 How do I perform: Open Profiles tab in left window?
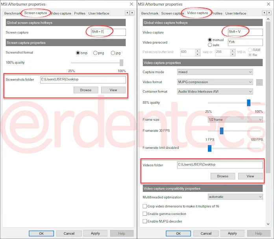tap(80, 13)
